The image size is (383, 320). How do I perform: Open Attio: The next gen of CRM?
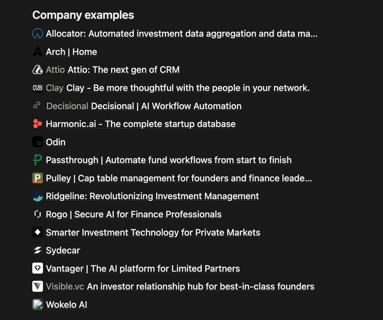pos(123,70)
